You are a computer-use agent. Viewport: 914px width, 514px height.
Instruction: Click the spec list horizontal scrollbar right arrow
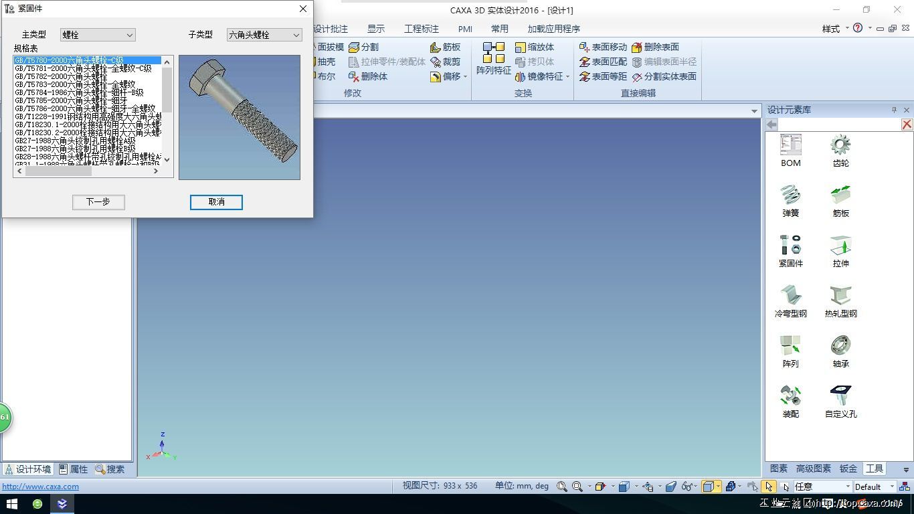(156, 171)
